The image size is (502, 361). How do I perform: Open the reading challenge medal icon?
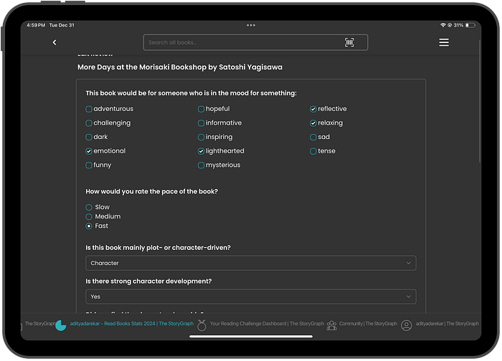click(x=202, y=325)
